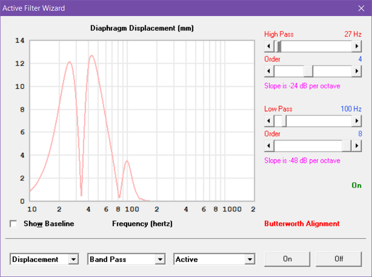Decrease Low Pass frequency with left arrow
Viewport: 372px width, 277px height.
[x=269, y=121]
